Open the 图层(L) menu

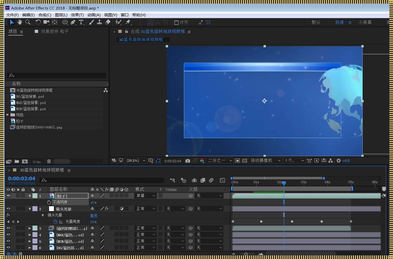pos(61,15)
